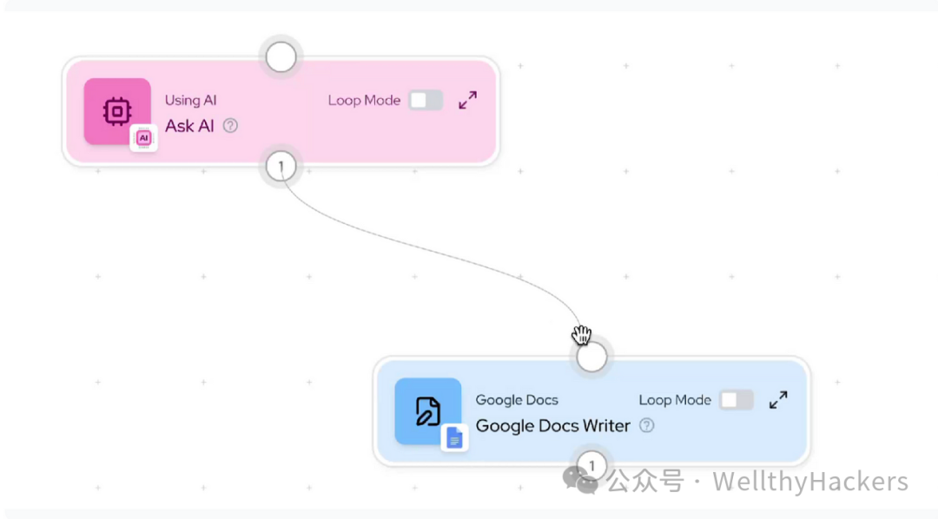This screenshot has height=519, width=938.
Task: Click the Ask AI chip icon
Action: [x=117, y=110]
